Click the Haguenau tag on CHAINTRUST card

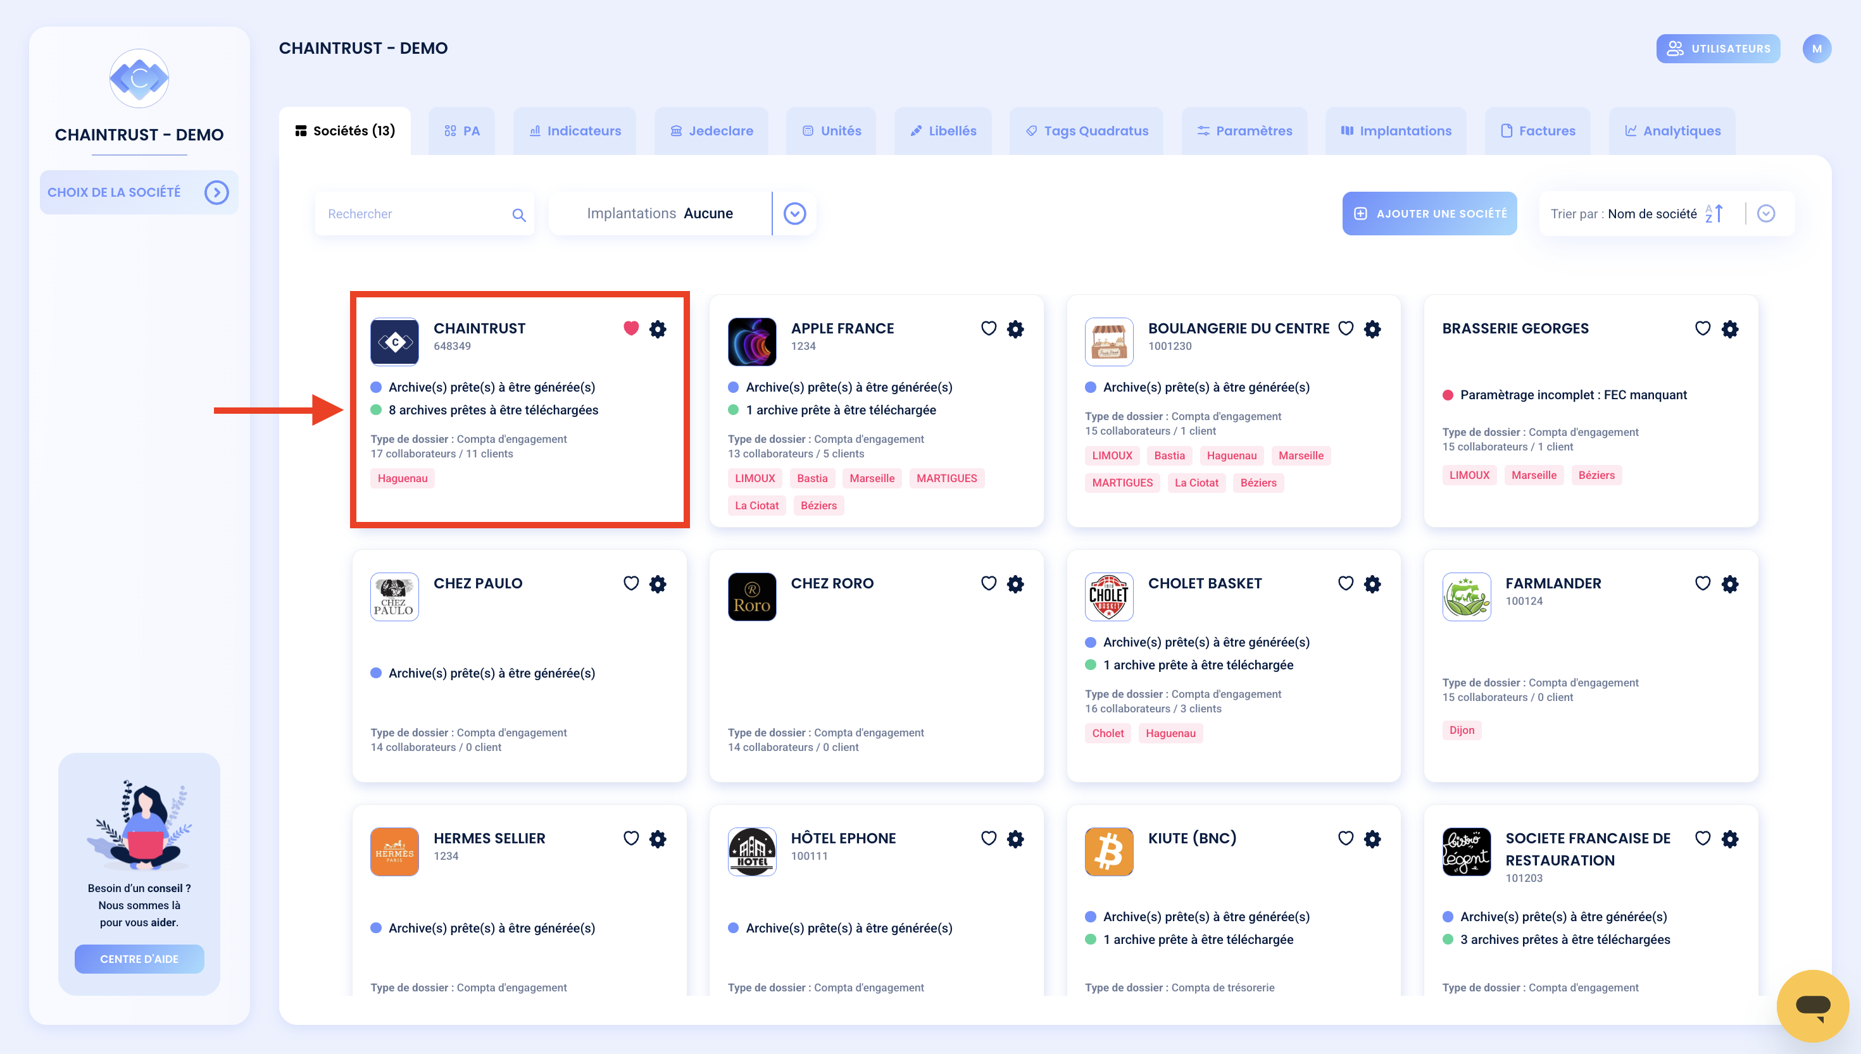403,478
